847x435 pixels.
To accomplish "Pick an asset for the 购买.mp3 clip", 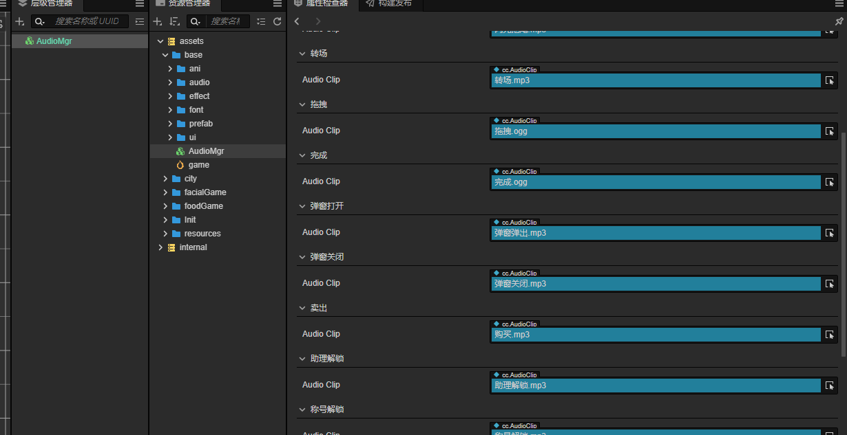I will pyautogui.click(x=830, y=335).
